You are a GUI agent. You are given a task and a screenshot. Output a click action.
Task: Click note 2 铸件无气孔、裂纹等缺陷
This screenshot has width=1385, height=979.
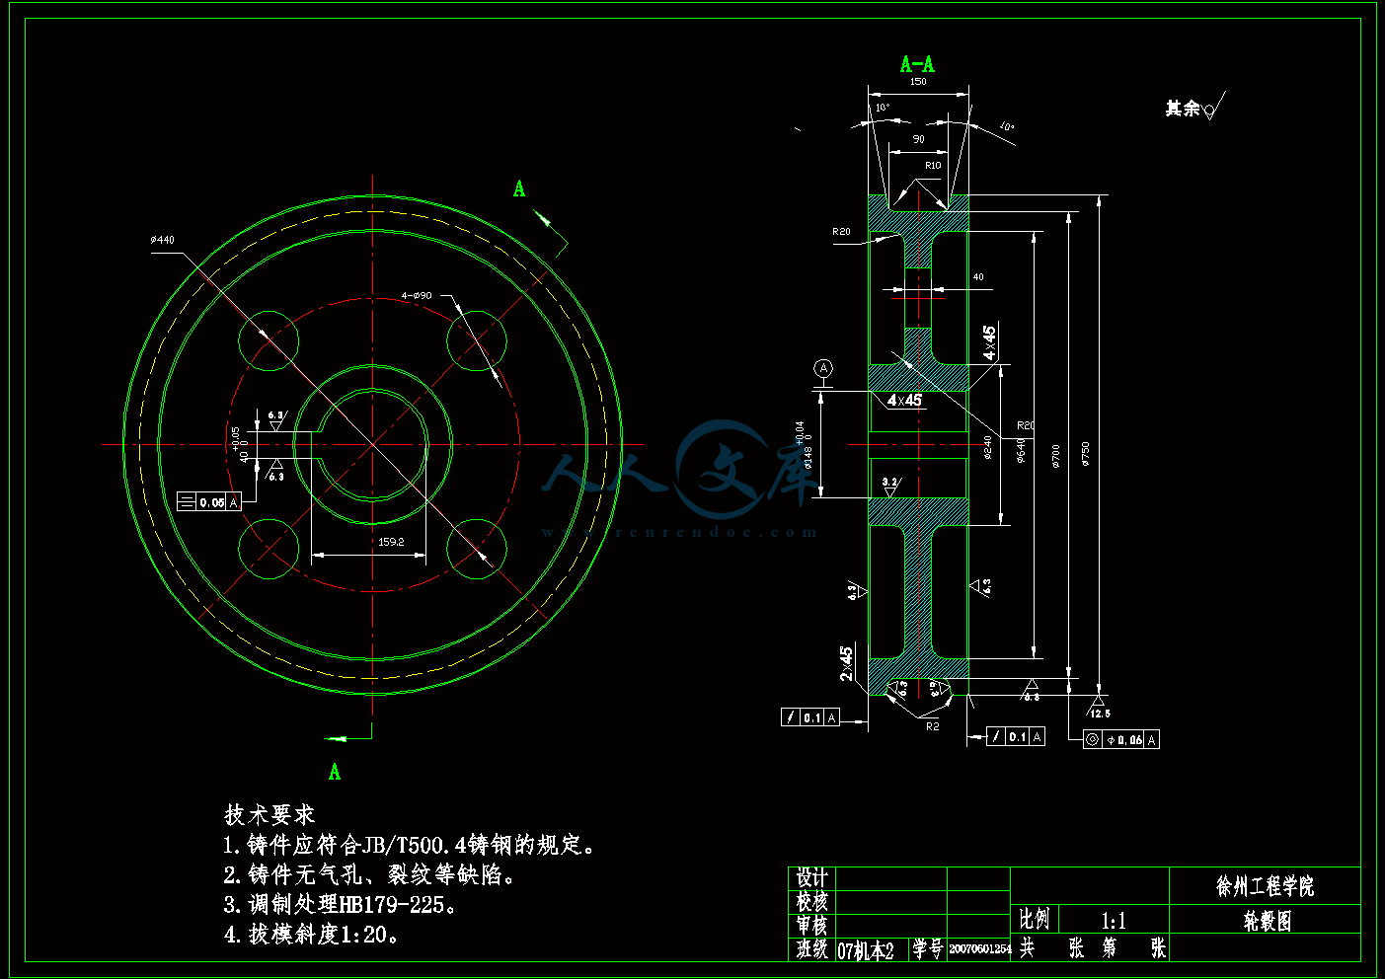coord(371,875)
